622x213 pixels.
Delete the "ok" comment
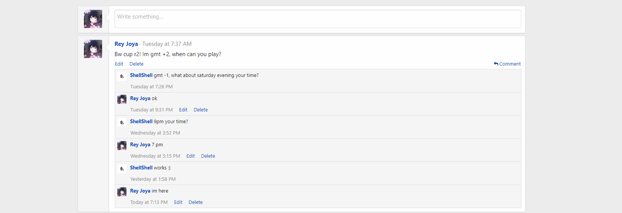[200, 110]
